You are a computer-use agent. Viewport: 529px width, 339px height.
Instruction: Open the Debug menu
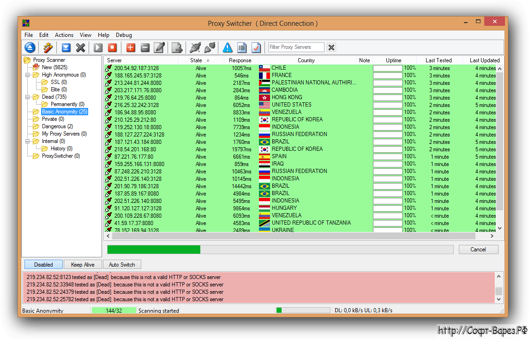124,35
